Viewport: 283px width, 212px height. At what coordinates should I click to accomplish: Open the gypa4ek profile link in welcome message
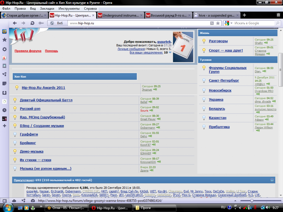164,42
